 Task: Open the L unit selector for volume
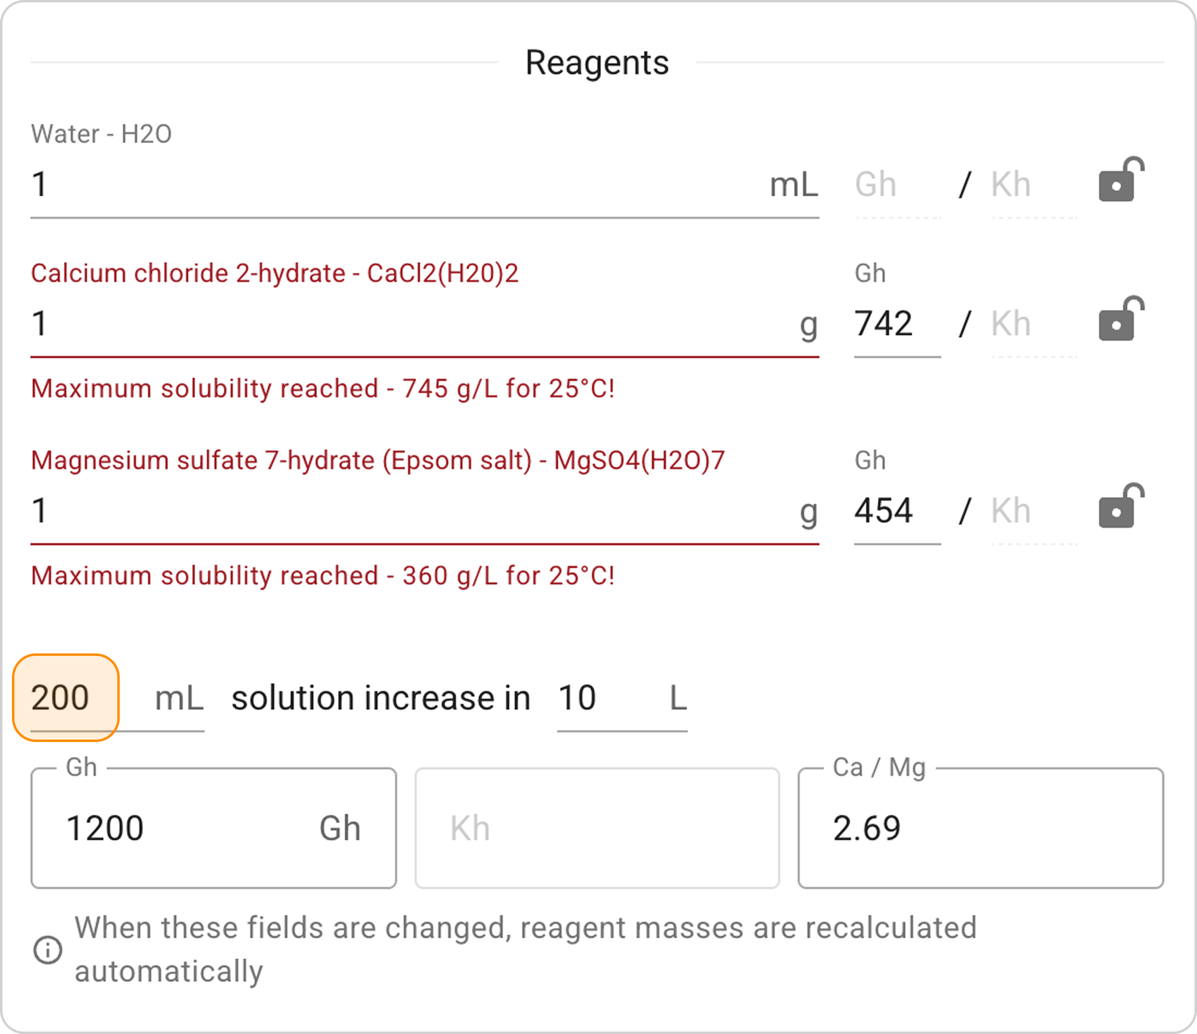click(678, 698)
